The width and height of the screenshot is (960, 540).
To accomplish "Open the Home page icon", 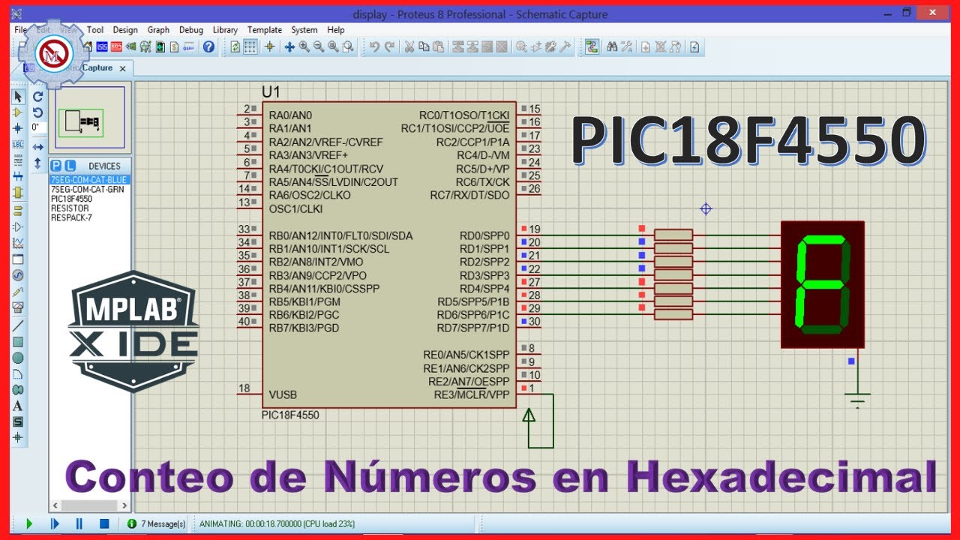I will [88, 46].
